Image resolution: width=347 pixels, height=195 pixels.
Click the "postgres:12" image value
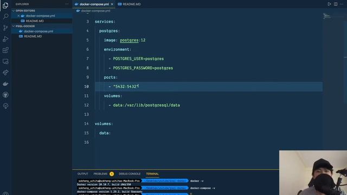pyautogui.click(x=133, y=40)
